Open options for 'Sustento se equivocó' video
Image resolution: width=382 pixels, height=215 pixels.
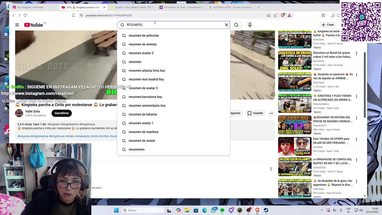(x=356, y=75)
